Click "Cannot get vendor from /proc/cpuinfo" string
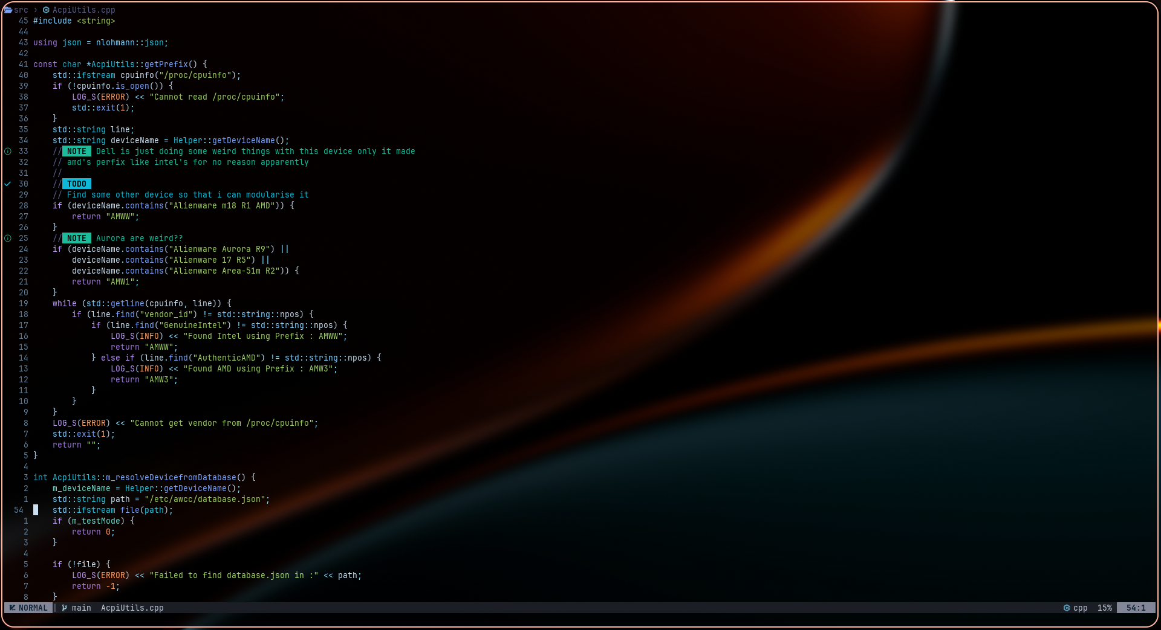The height and width of the screenshot is (630, 1161). pos(222,423)
